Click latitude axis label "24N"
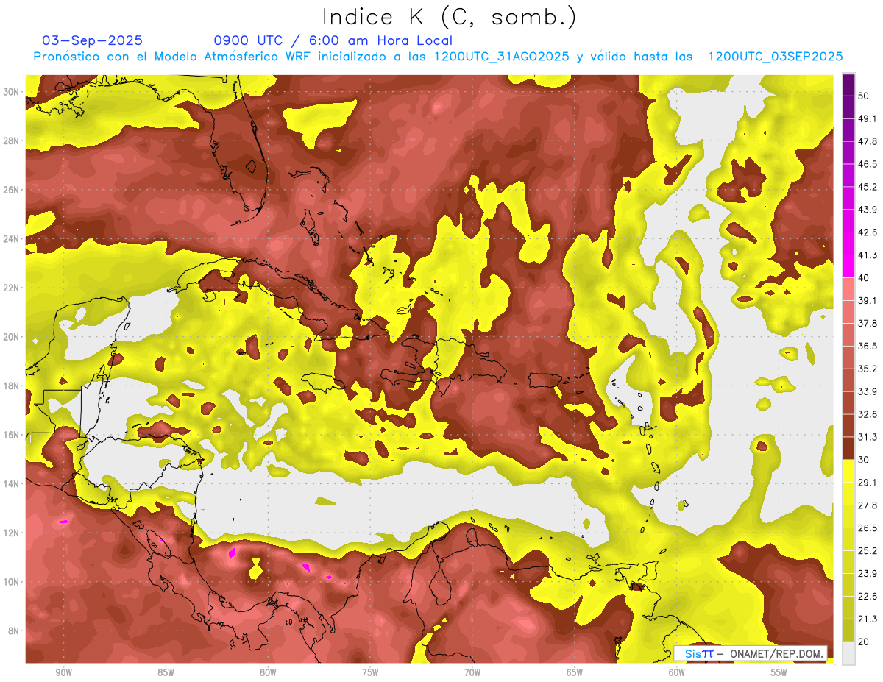This screenshot has width=883, height=682. pyautogui.click(x=10, y=238)
